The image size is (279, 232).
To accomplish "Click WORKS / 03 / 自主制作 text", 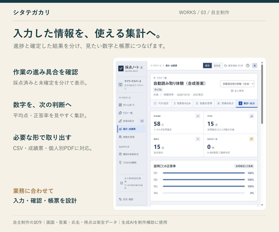I will pos(204,13).
